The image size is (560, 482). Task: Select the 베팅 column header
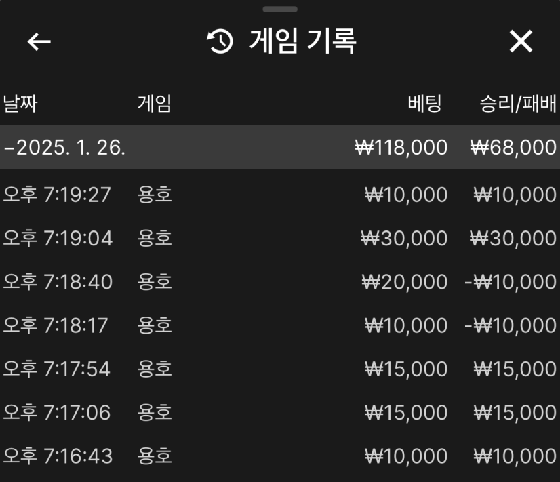(425, 104)
